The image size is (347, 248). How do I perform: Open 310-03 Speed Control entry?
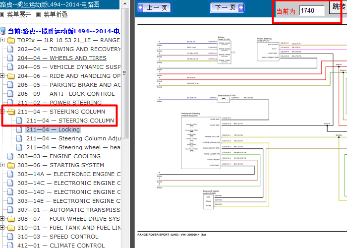[x=58, y=237]
